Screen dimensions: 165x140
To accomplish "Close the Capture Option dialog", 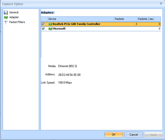I will (x=161, y=3).
